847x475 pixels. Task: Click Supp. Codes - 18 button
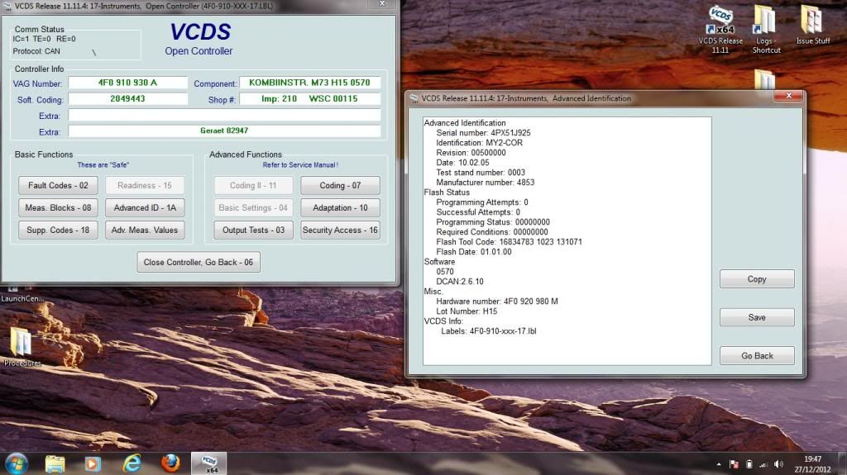(58, 230)
